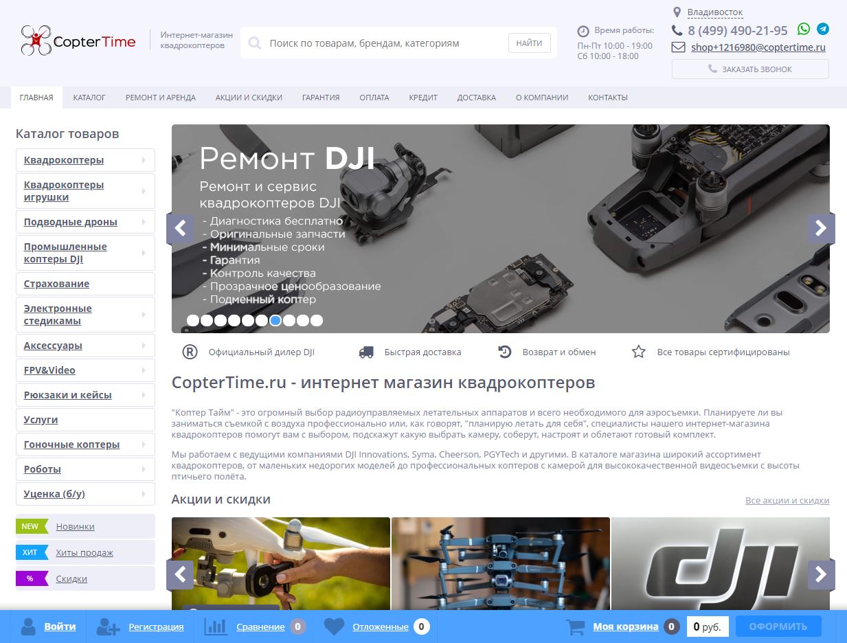Open the stacked drones promo thumbnail
This screenshot has width=847, height=643.
pos(501,563)
